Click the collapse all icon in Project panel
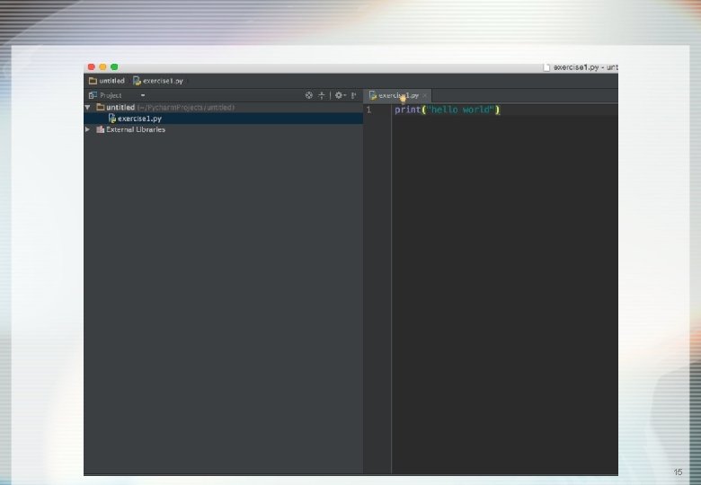 pyautogui.click(x=322, y=95)
